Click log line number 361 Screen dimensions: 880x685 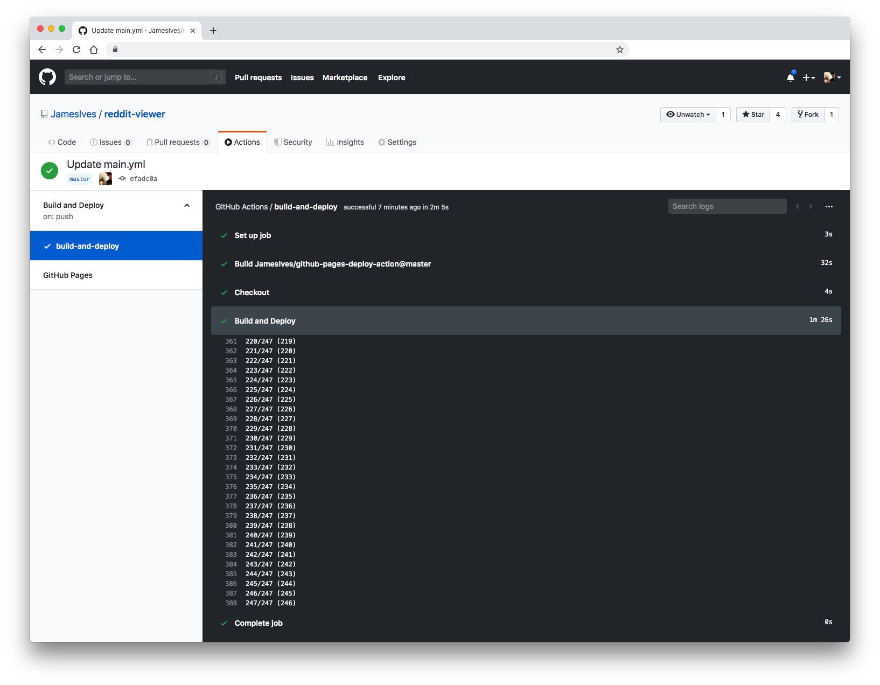pos(231,341)
